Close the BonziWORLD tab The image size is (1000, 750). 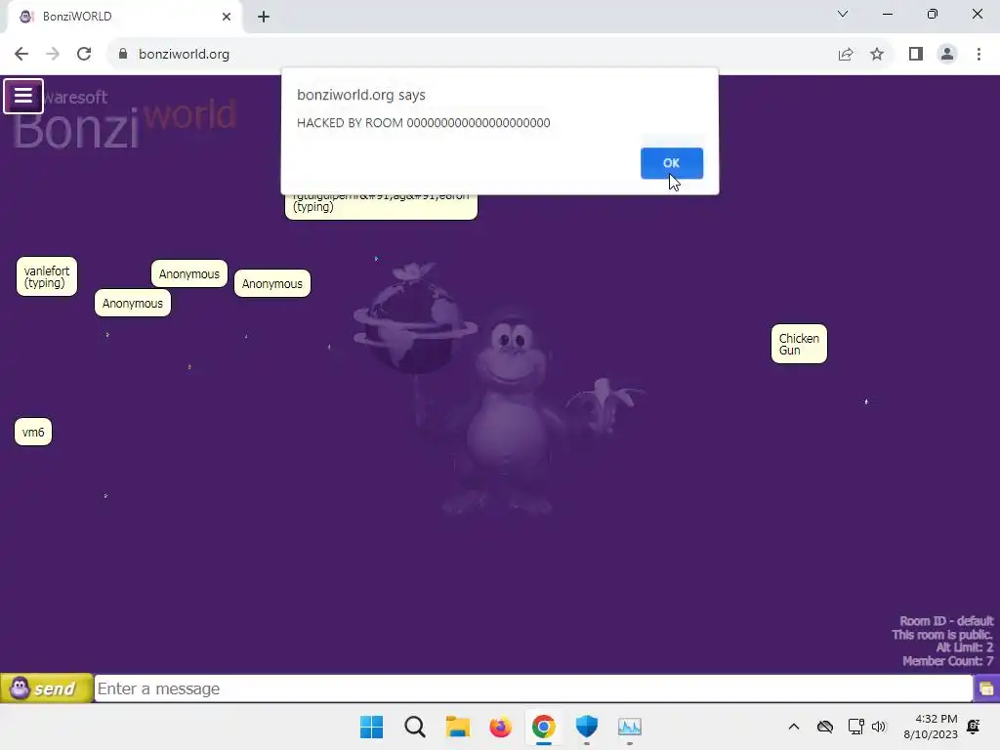(227, 17)
